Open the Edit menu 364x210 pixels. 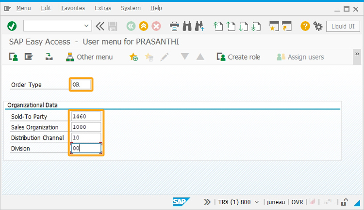pos(46,8)
